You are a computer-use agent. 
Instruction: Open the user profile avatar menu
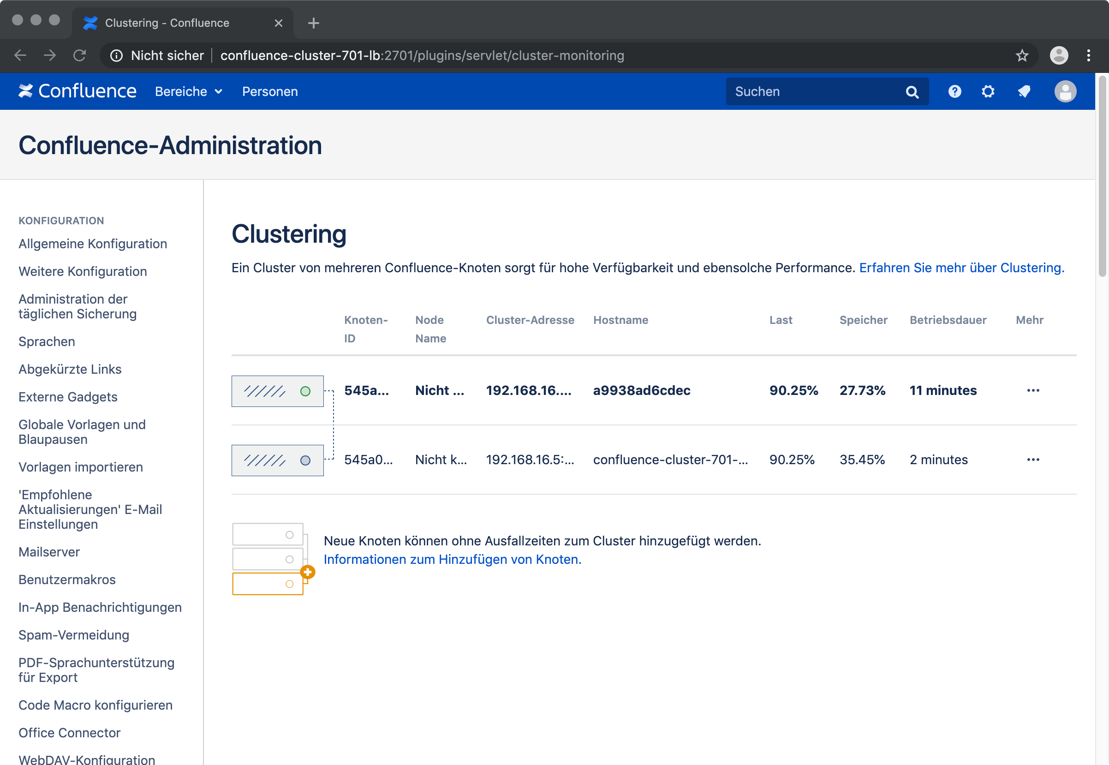pyautogui.click(x=1065, y=91)
